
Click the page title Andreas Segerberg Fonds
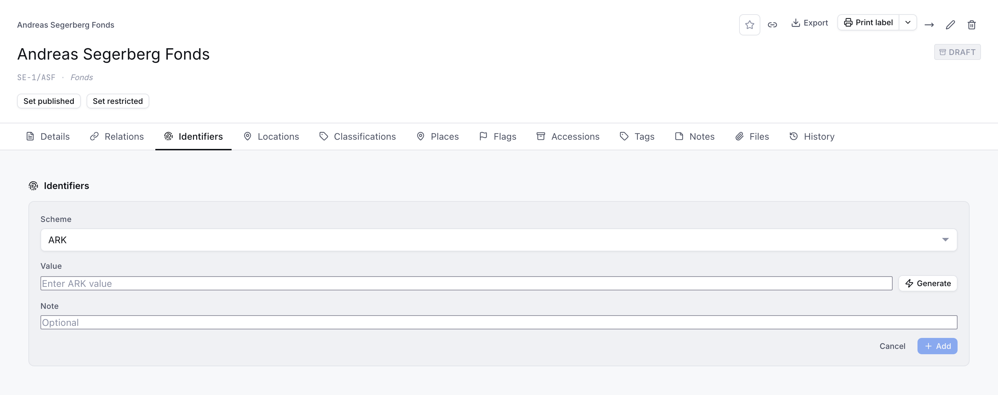click(x=113, y=54)
